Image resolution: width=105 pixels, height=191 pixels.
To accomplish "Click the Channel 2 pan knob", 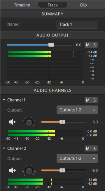I will click(29, 171).
